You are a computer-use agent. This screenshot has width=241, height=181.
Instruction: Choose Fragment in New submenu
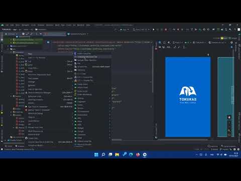(92, 102)
